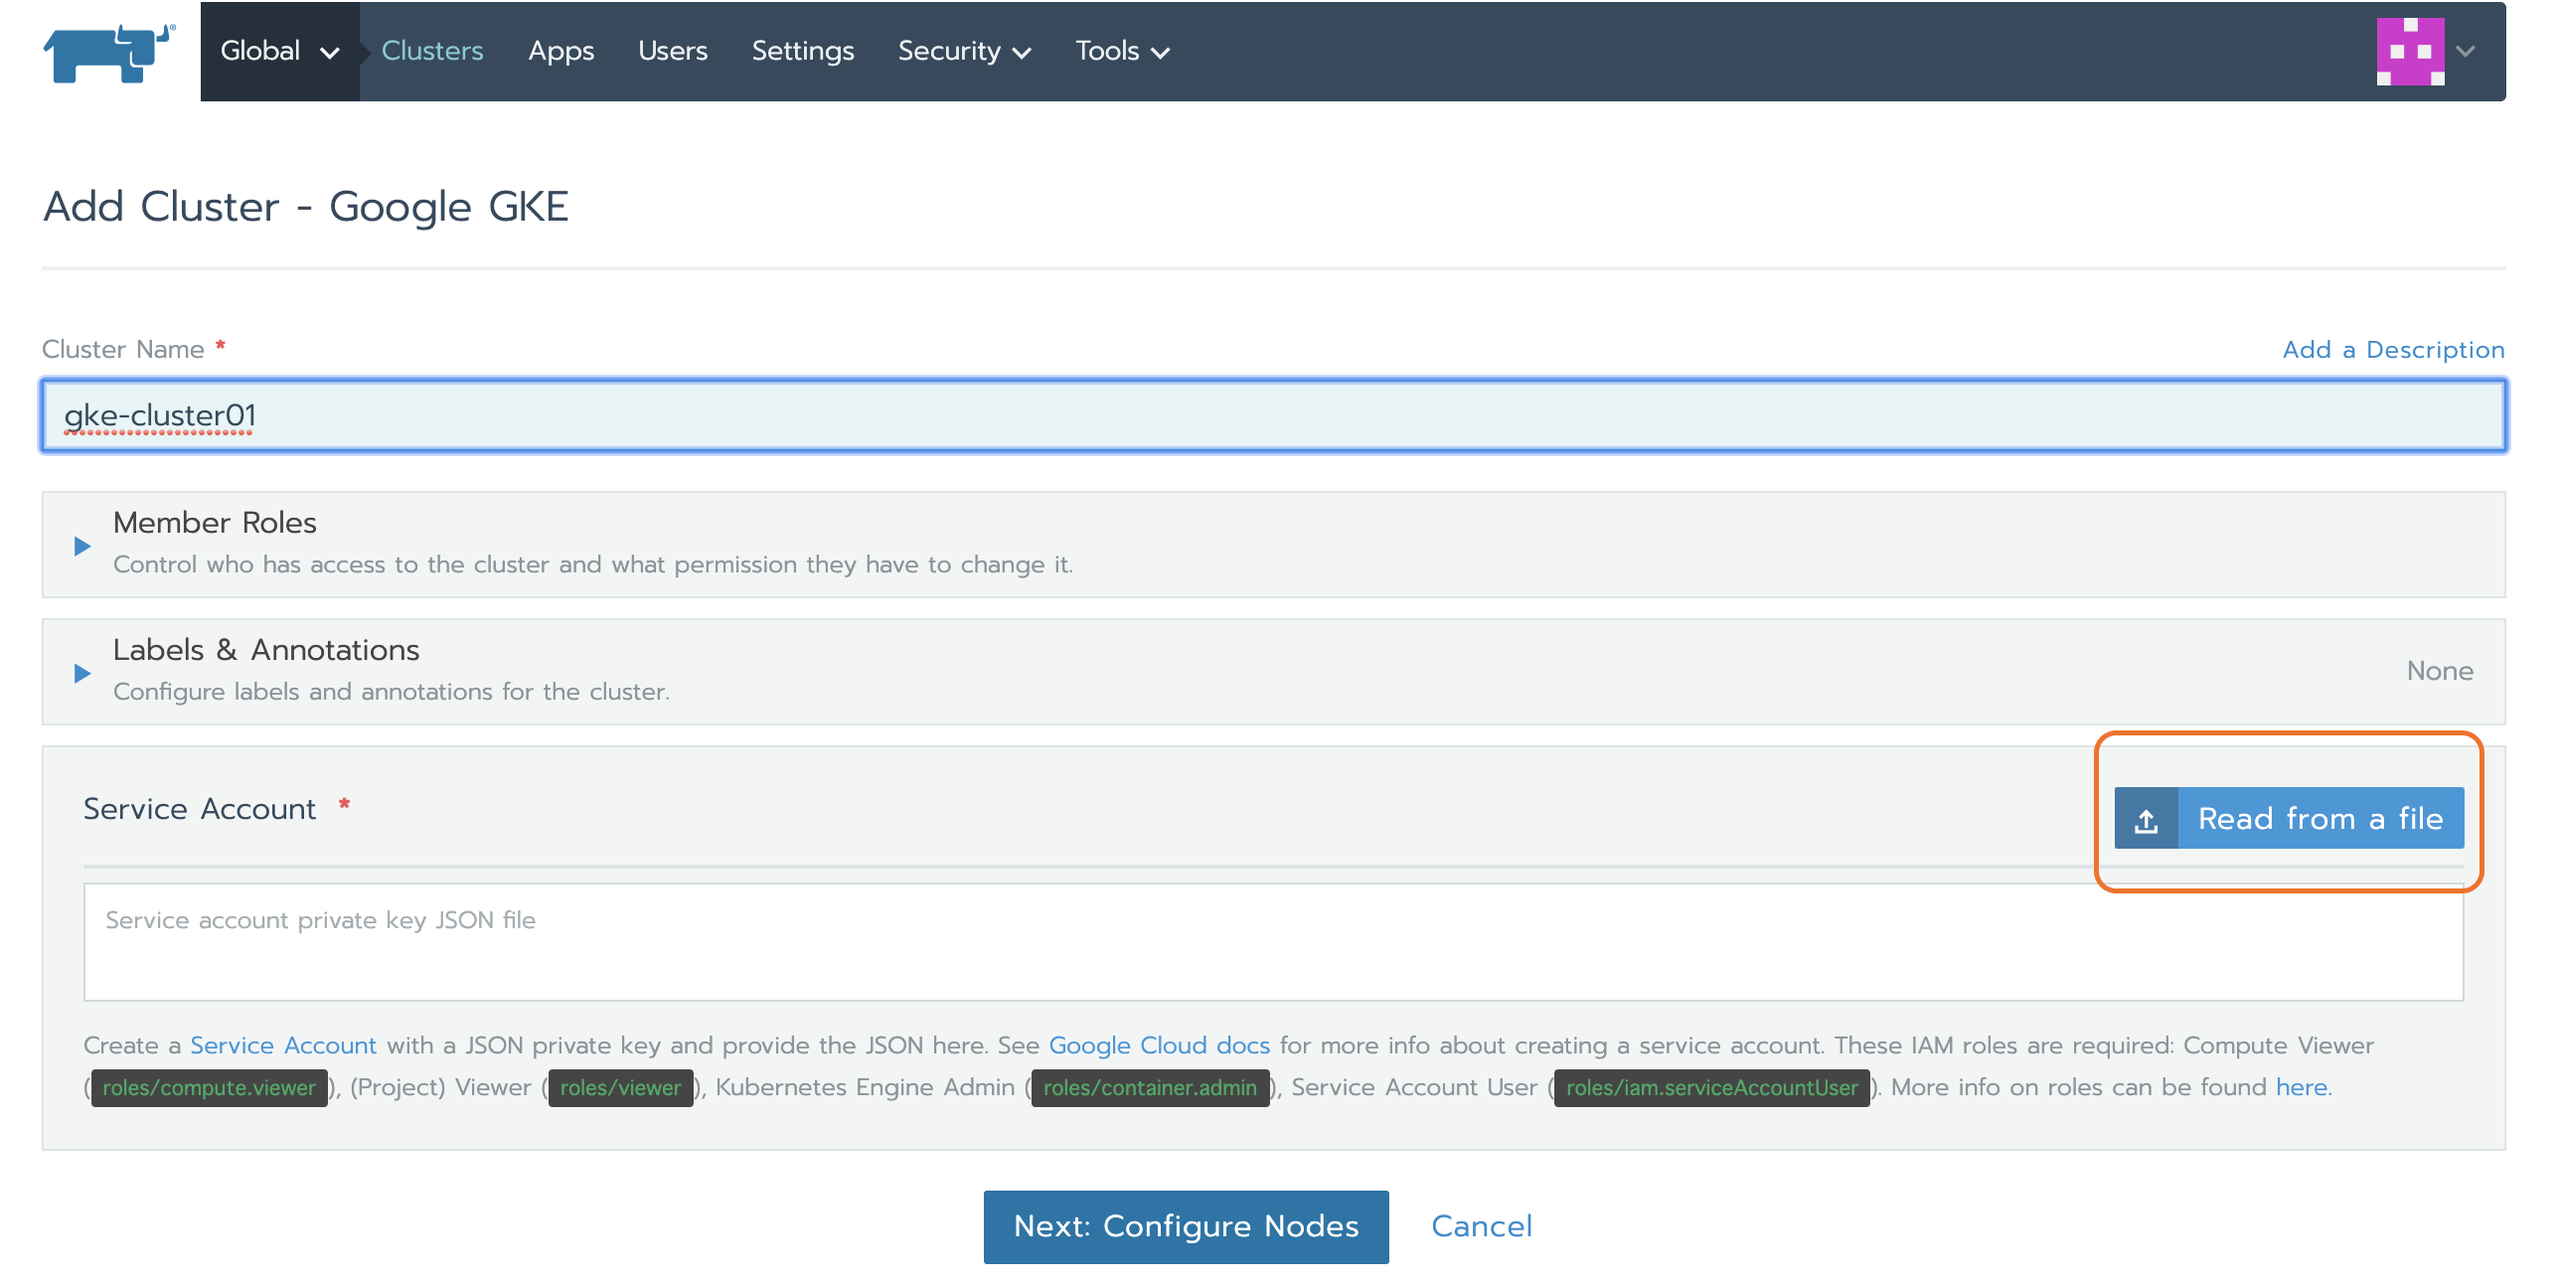The image size is (2560, 1286).
Task: Click the pink user avatar icon
Action: (2409, 52)
